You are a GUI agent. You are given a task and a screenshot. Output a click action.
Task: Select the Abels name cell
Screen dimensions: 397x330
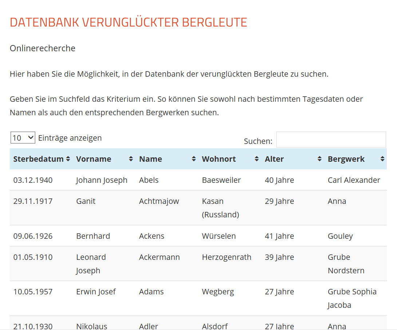[x=149, y=180]
